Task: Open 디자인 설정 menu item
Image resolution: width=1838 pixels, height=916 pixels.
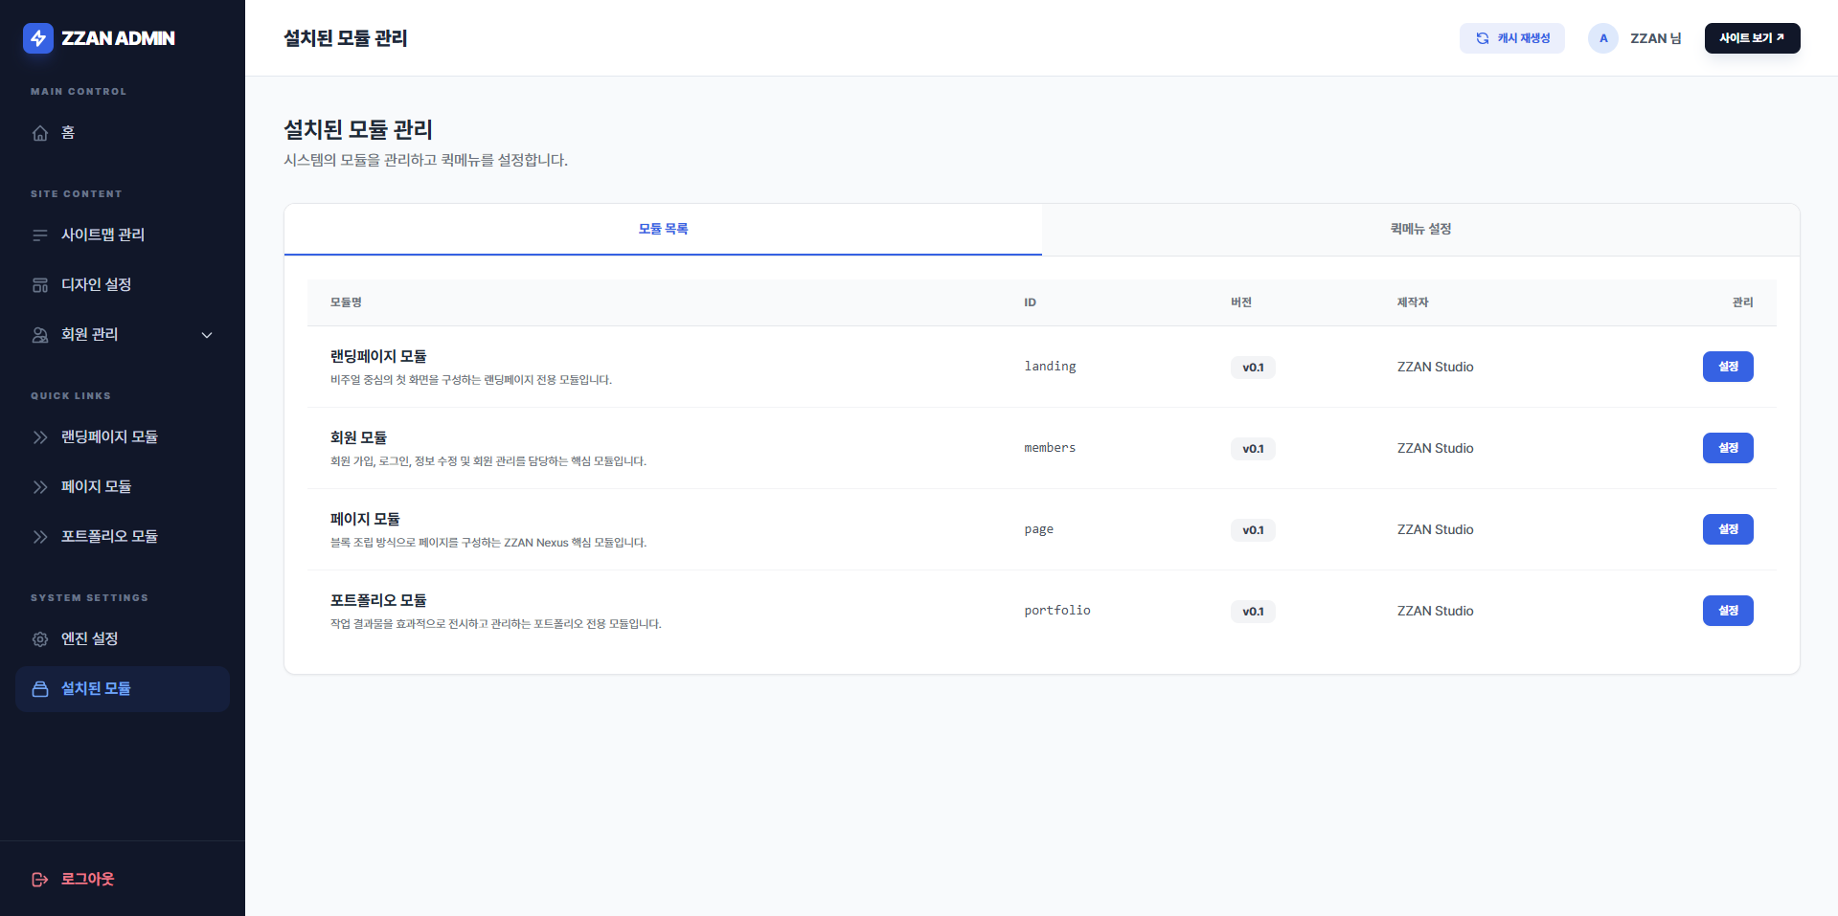Action: pyautogui.click(x=123, y=285)
